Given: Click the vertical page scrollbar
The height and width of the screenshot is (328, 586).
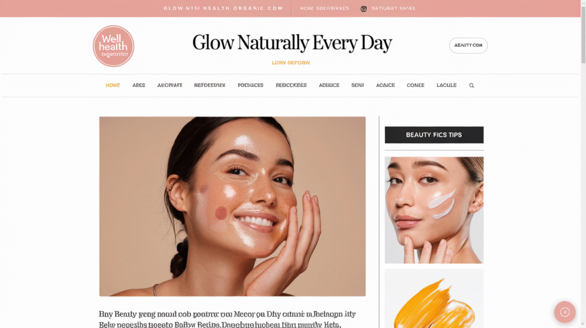Looking at the screenshot, I should coord(583,164).
